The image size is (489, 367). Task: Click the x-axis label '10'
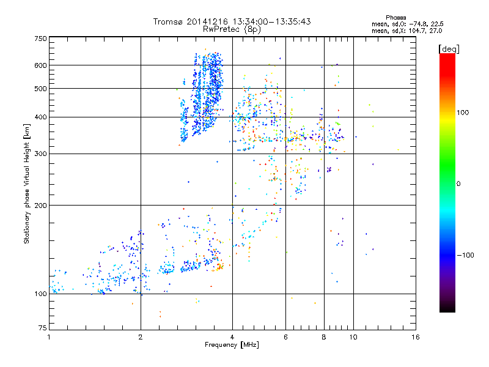(353, 337)
